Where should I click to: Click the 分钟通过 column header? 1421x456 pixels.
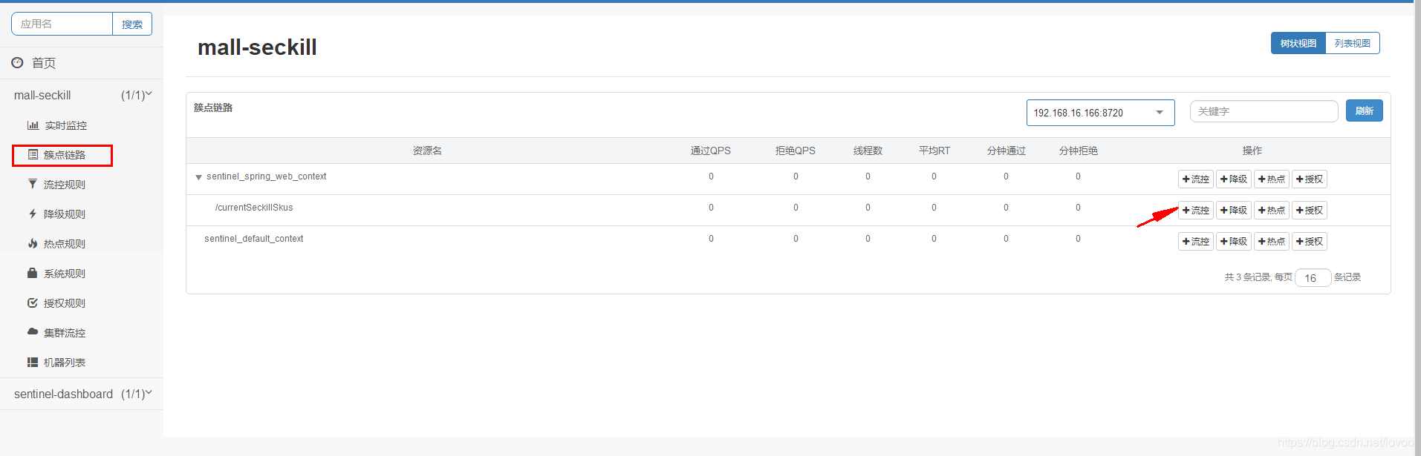click(1007, 151)
